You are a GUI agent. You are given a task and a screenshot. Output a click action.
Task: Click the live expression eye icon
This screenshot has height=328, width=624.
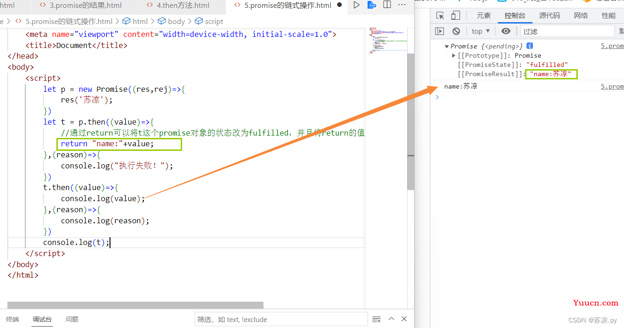point(506,31)
